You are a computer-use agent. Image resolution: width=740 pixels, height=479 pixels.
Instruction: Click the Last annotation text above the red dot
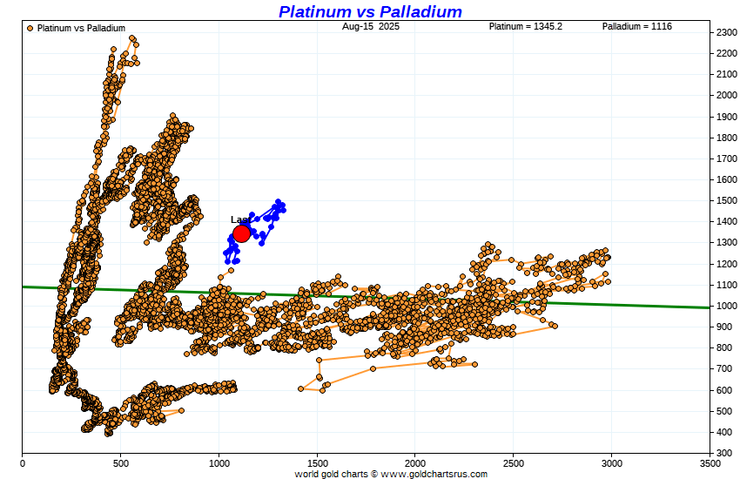pos(240,220)
